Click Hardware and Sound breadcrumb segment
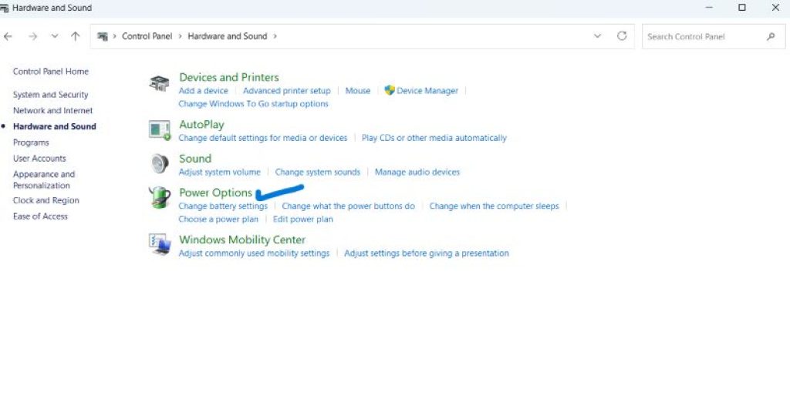The height and width of the screenshot is (409, 790). pos(228,36)
